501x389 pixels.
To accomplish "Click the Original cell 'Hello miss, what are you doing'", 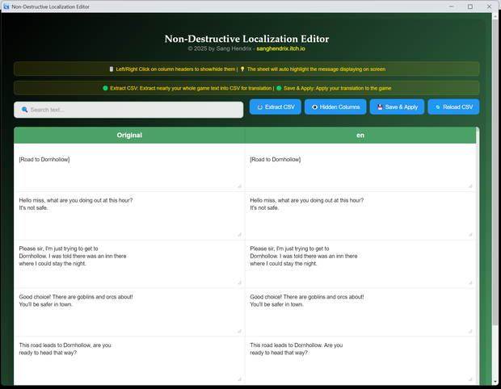I will click(129, 215).
